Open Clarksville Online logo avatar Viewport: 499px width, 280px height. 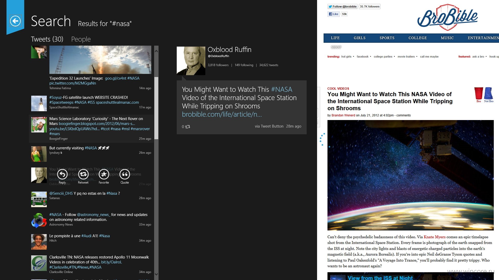(39, 263)
